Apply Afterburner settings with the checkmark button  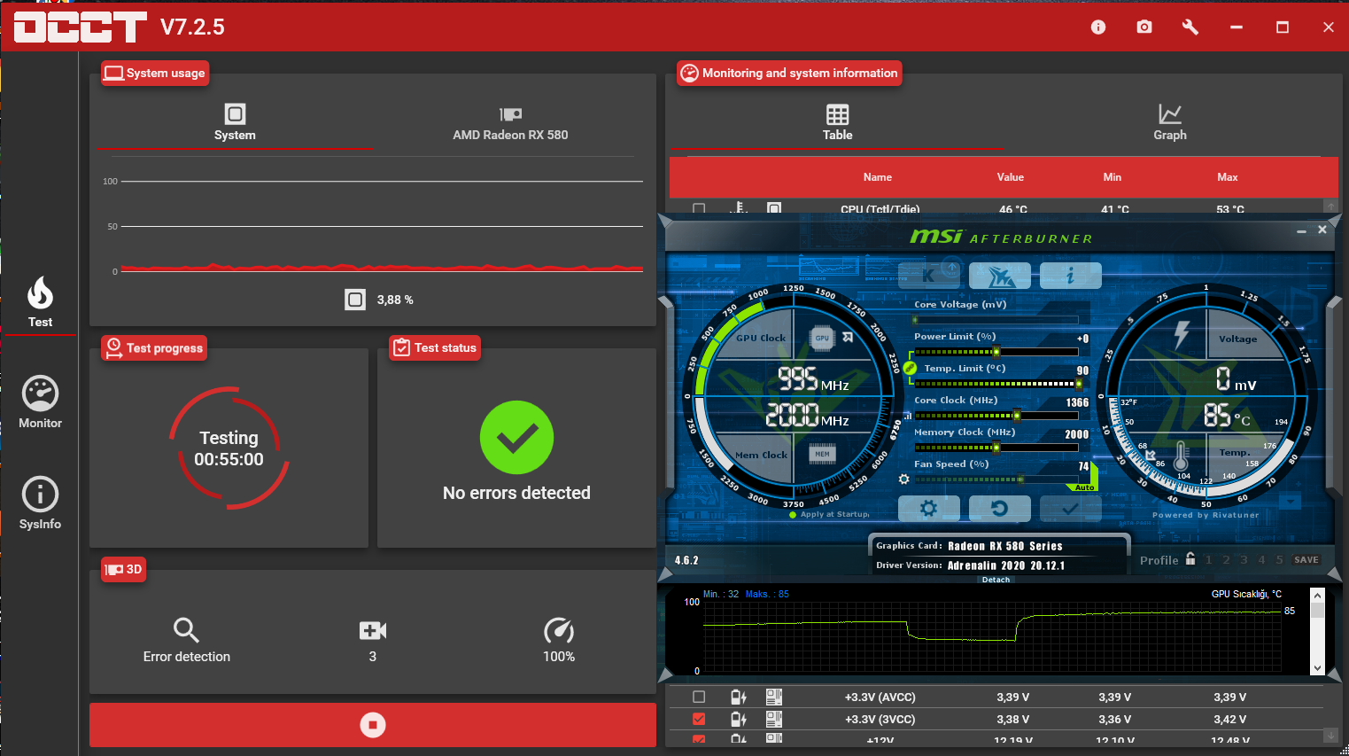[x=1070, y=509]
